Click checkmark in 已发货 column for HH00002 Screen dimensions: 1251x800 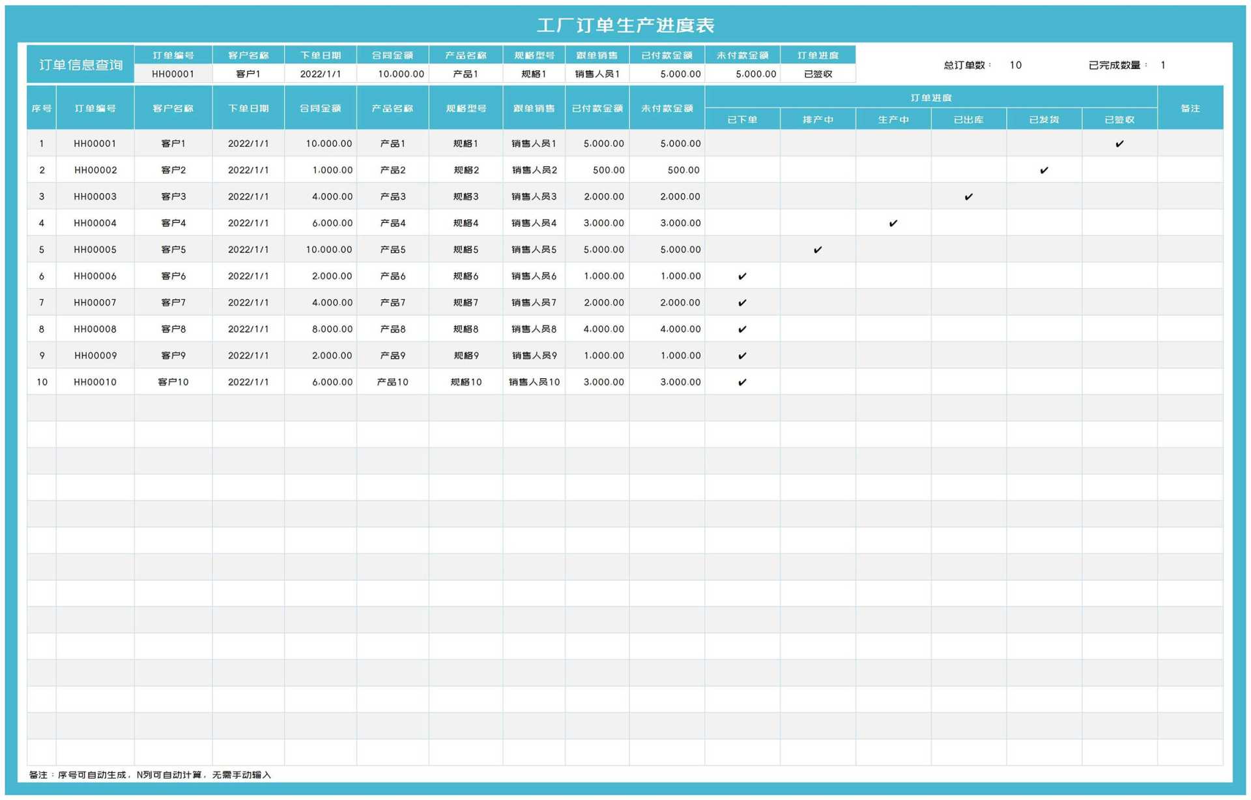[1044, 170]
